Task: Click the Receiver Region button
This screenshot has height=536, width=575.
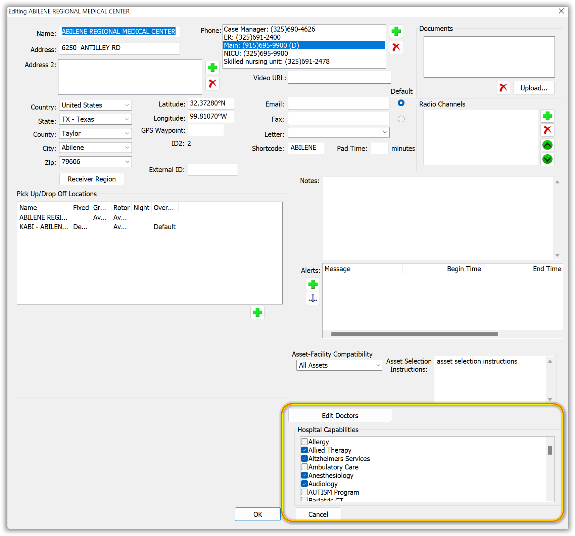Action: 92,179
